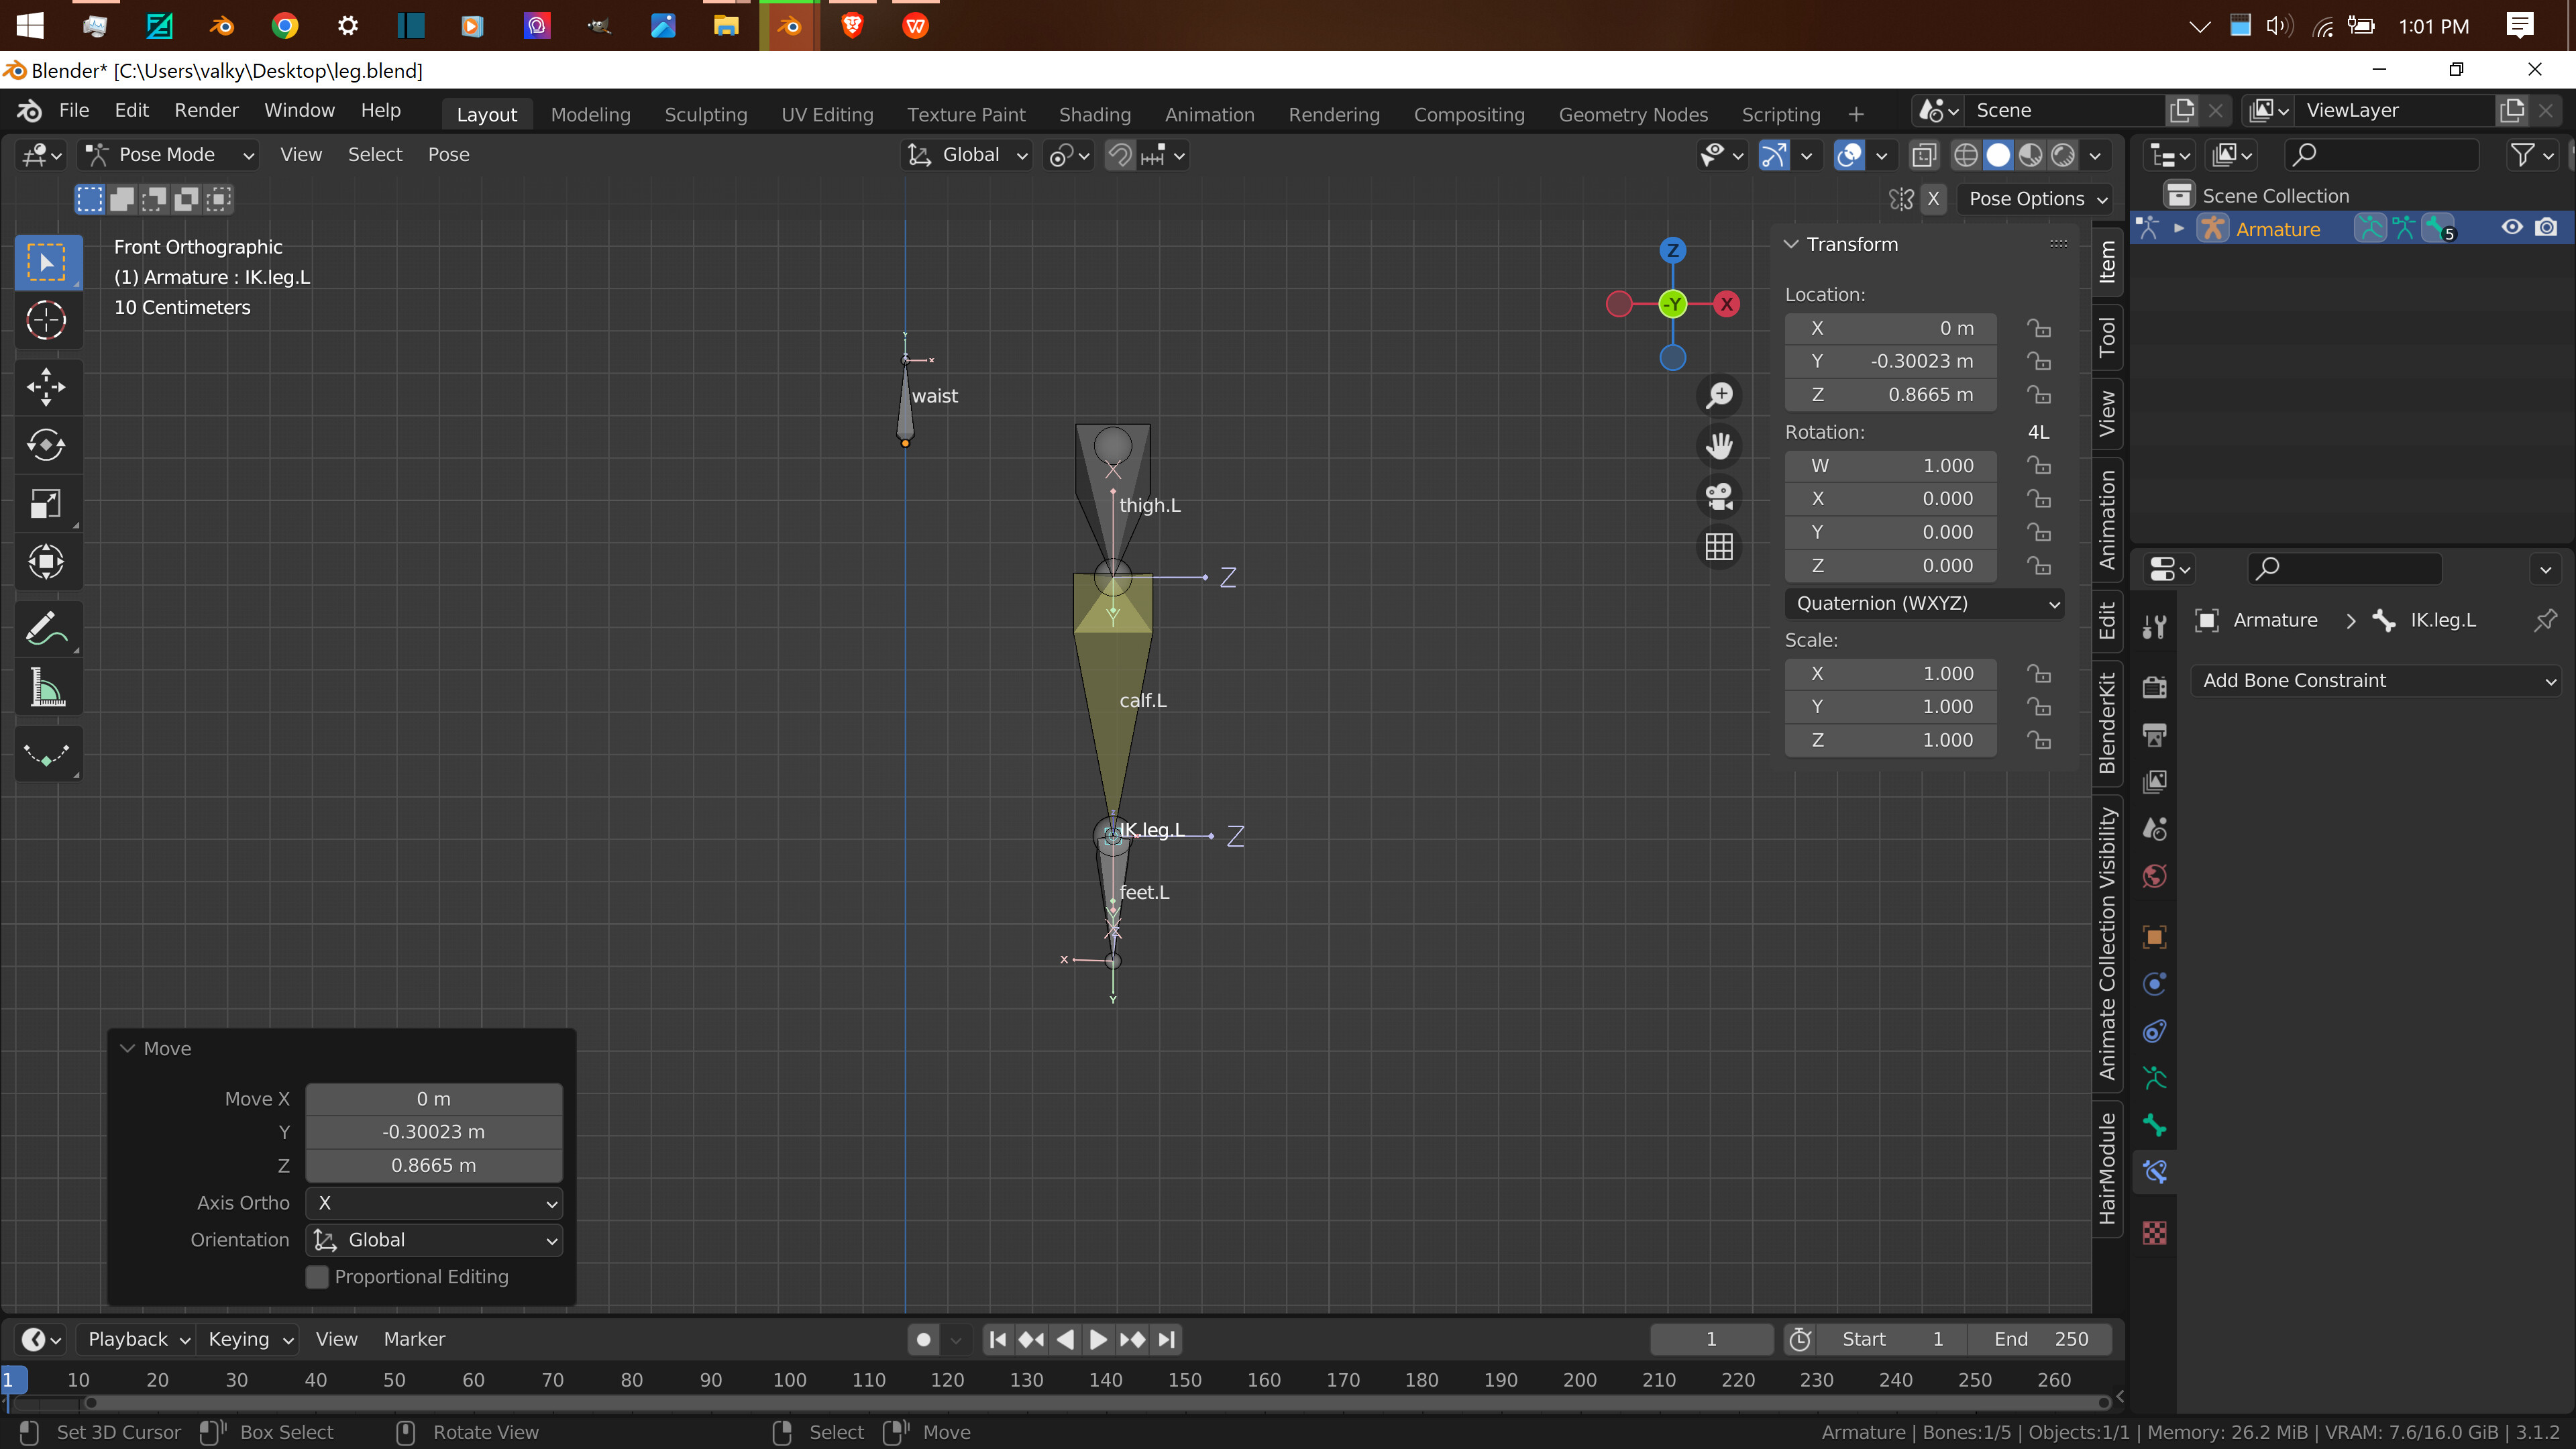Open Pose Options popover
This screenshot has height=1449, width=2576.
(2037, 199)
